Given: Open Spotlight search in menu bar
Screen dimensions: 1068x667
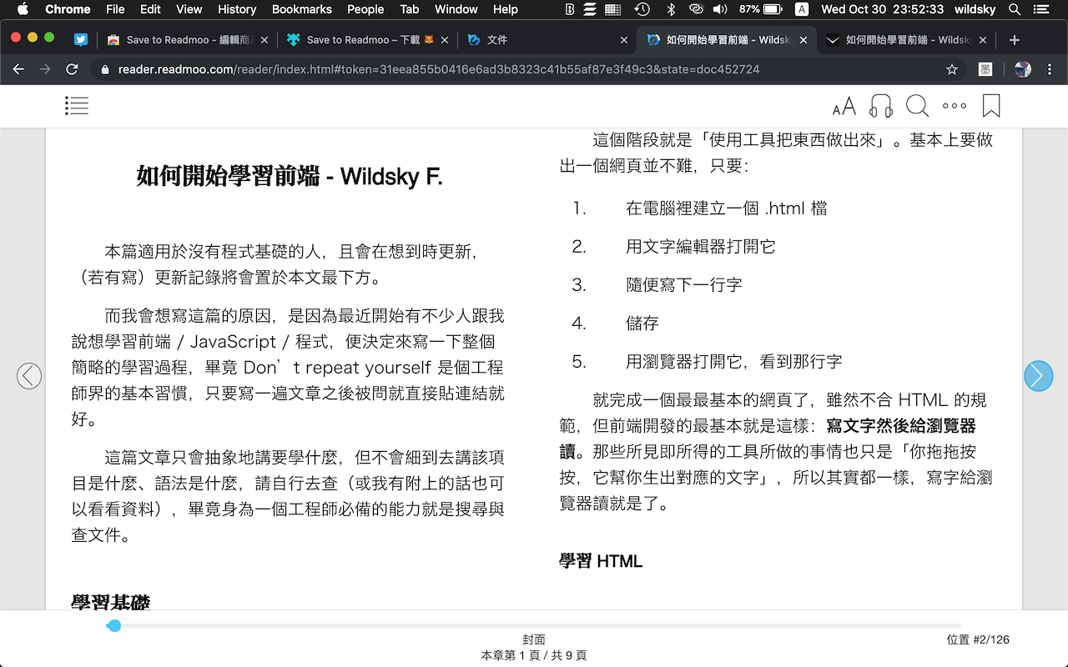Looking at the screenshot, I should pos(1015,9).
